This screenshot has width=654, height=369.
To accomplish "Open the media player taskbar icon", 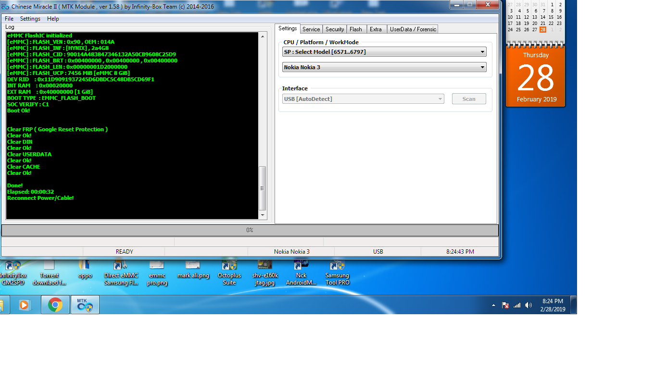I will 24,305.
